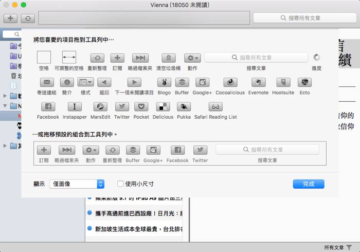This screenshot has width=360, height=252.
Task: Select the Pukka icon
Action: click(x=184, y=107)
